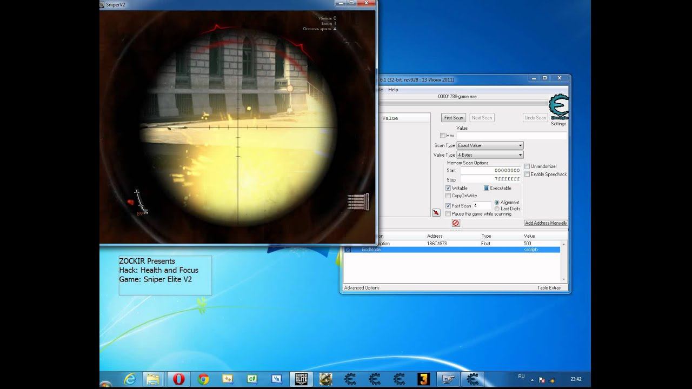The width and height of the screenshot is (692, 389).
Task: Click the RU language indicator
Action: click(521, 377)
